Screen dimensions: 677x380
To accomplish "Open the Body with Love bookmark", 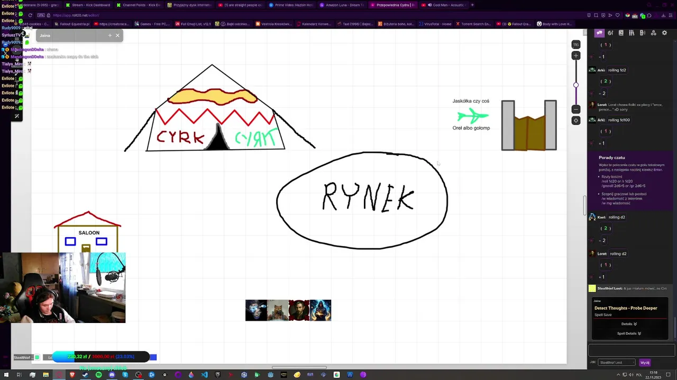I will tap(554, 24).
